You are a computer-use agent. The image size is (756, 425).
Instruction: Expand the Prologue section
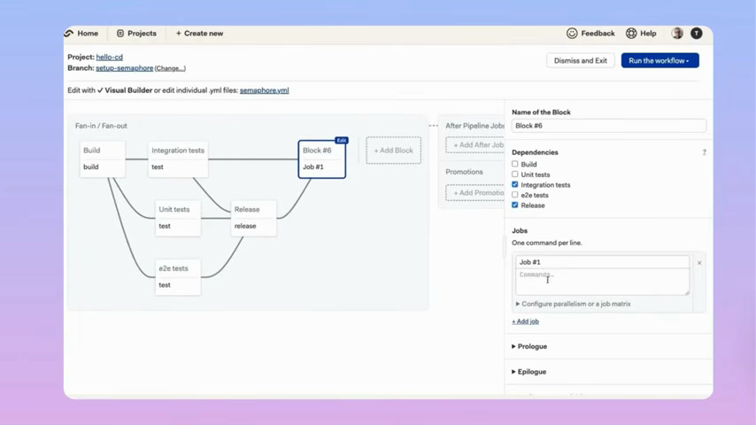(528, 346)
